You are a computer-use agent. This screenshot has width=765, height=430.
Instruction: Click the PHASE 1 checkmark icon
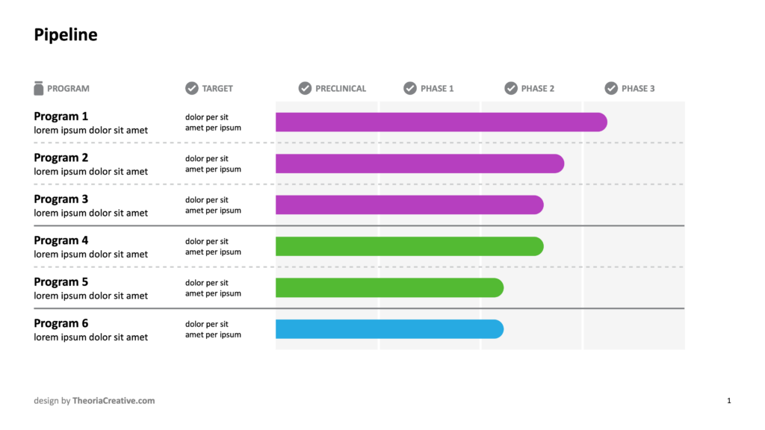[x=410, y=88]
